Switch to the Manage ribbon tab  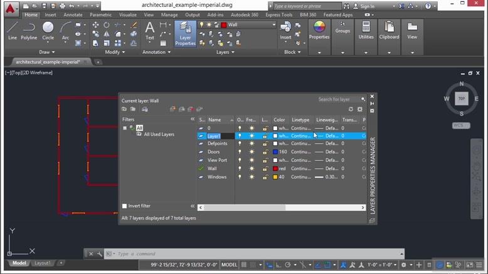coord(169,14)
